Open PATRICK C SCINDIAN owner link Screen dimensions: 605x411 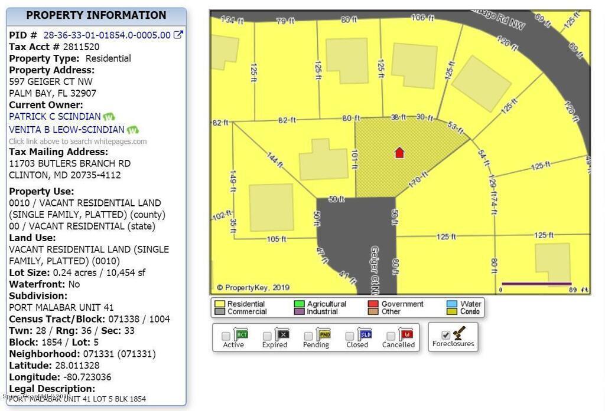pos(55,117)
